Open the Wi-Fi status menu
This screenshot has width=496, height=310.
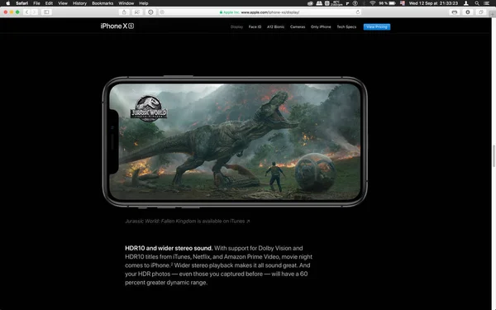pyautogui.click(x=373, y=3)
